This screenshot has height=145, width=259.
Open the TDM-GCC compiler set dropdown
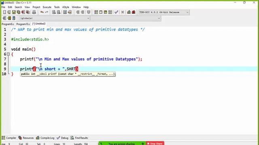[164, 12]
